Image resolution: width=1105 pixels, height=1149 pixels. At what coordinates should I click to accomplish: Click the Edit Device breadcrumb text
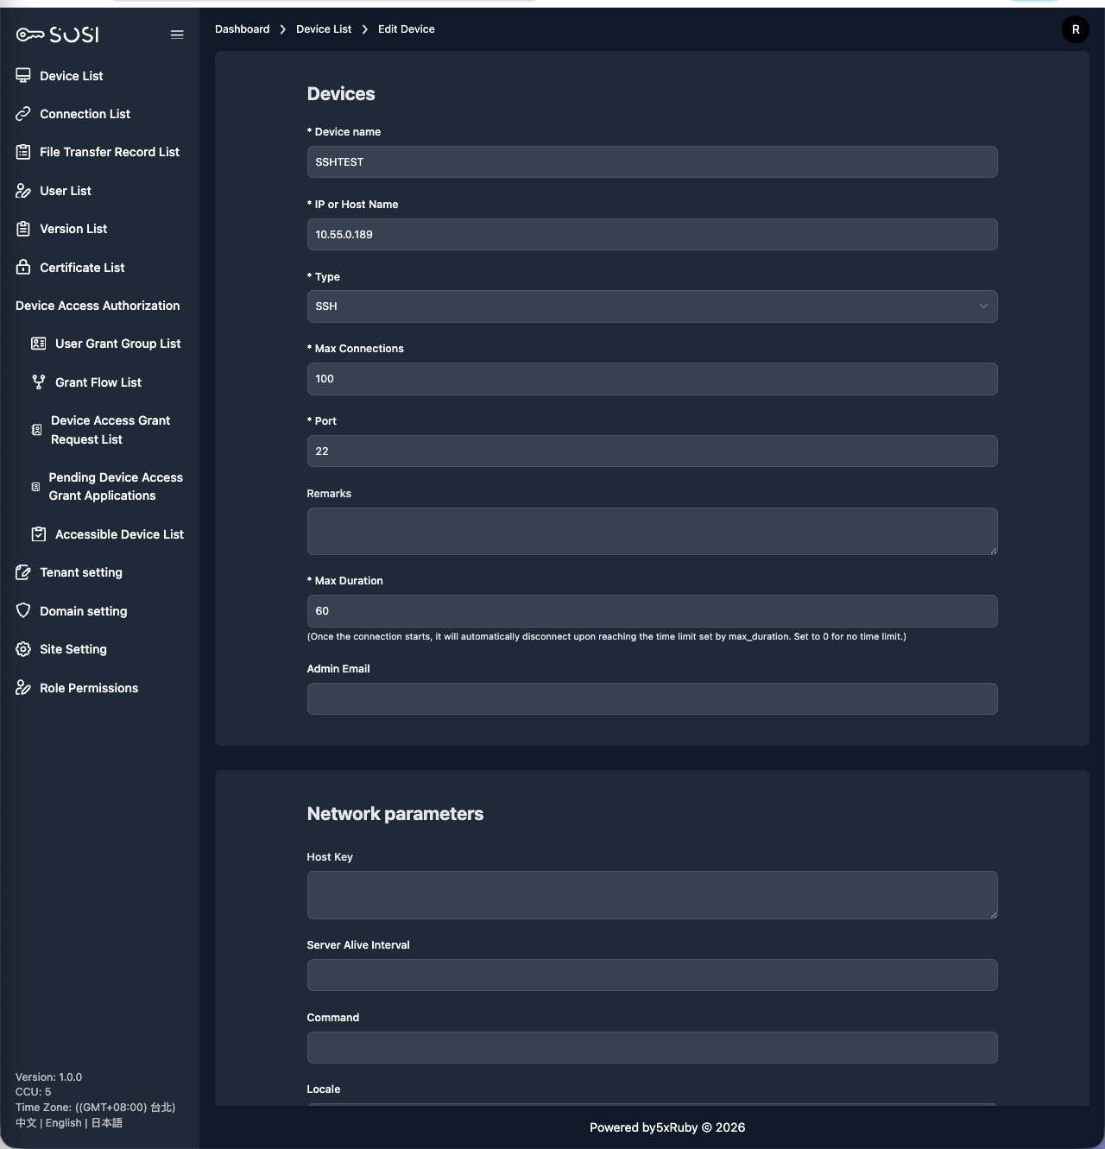tap(407, 29)
